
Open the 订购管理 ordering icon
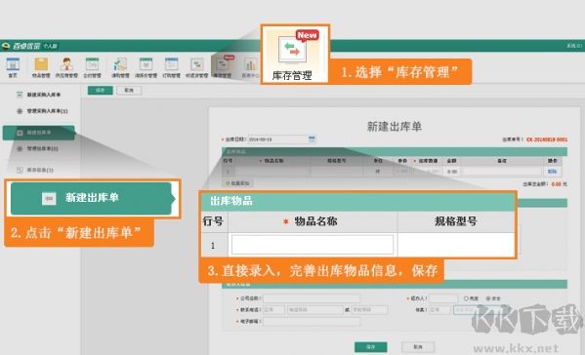coord(171,67)
